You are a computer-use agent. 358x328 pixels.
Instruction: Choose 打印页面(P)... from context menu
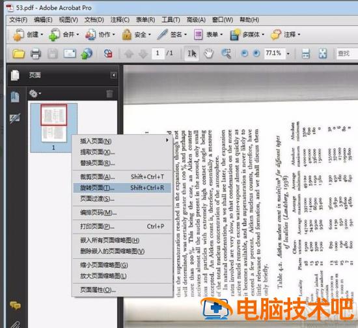click(122, 226)
